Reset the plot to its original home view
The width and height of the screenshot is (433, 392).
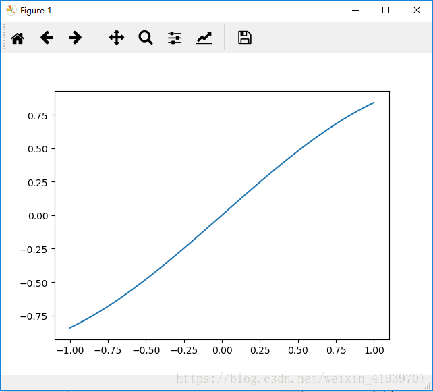tap(18, 38)
